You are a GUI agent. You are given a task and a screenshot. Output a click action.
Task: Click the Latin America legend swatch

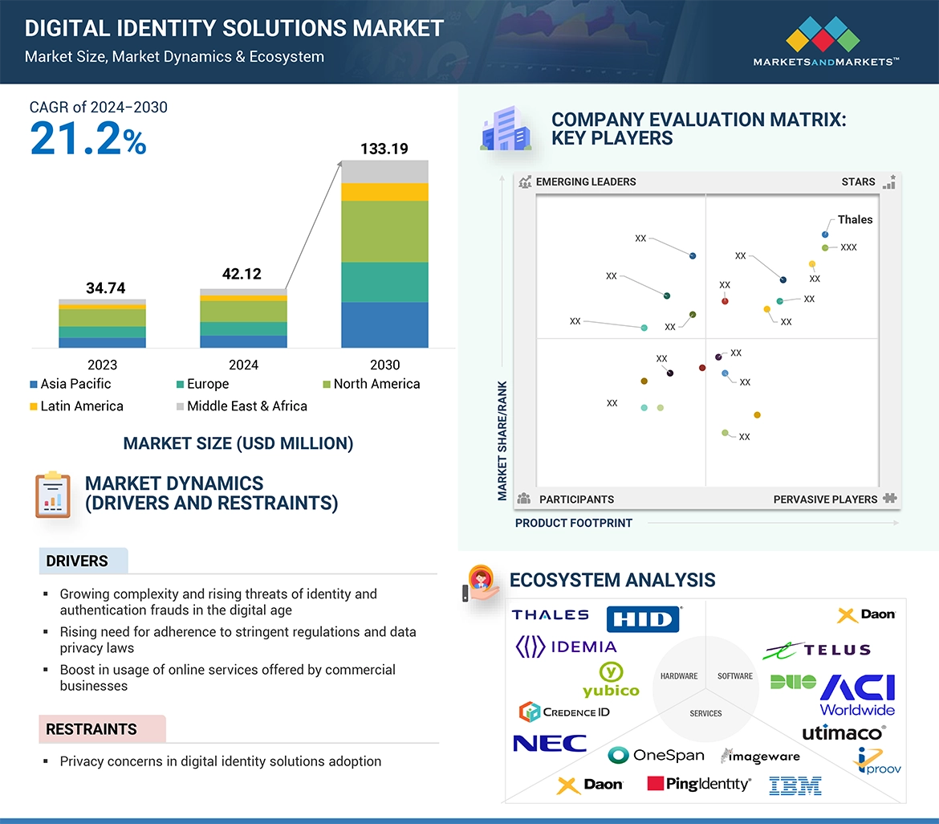[x=33, y=406]
